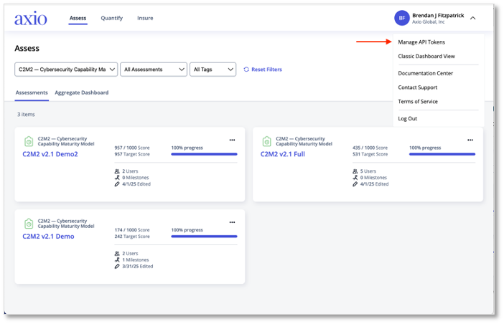Go to the Quantify section
Image resolution: width=504 pixels, height=324 pixels.
tap(111, 18)
